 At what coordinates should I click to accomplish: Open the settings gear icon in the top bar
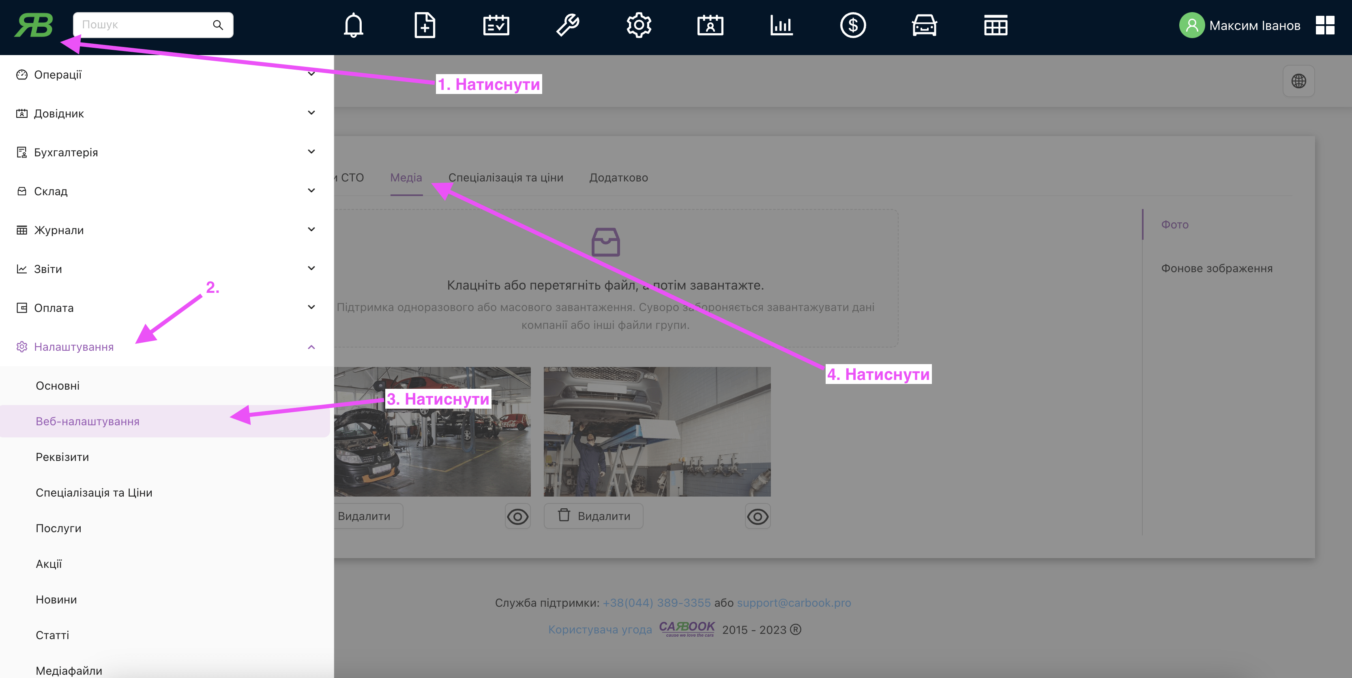pos(639,25)
